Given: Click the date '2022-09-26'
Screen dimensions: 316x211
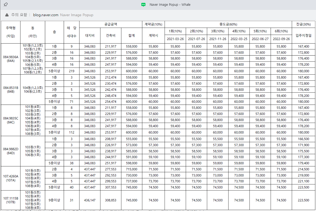Looking at the screenshot, I should coord(281,39).
